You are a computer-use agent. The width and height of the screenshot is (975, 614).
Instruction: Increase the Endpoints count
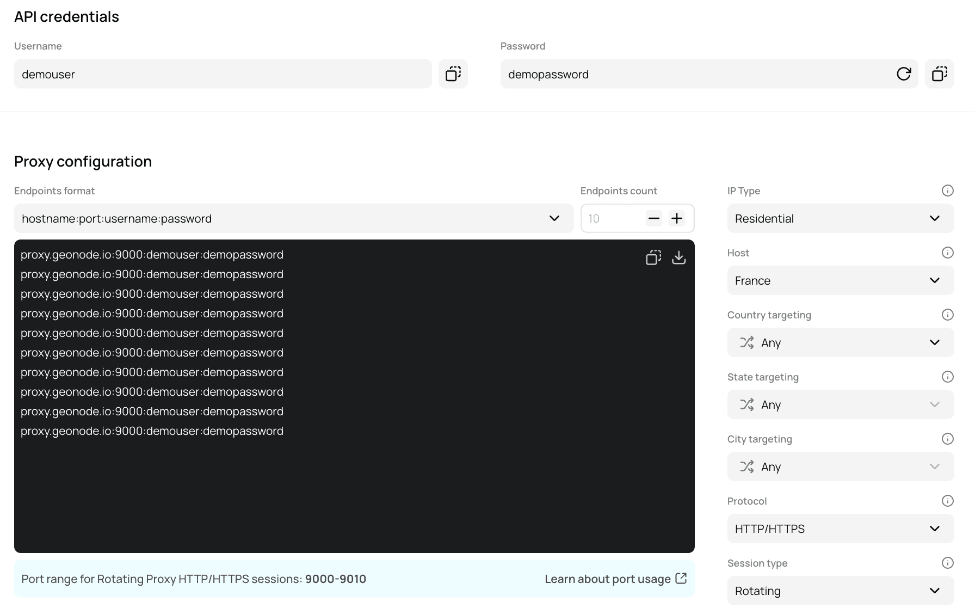click(676, 218)
